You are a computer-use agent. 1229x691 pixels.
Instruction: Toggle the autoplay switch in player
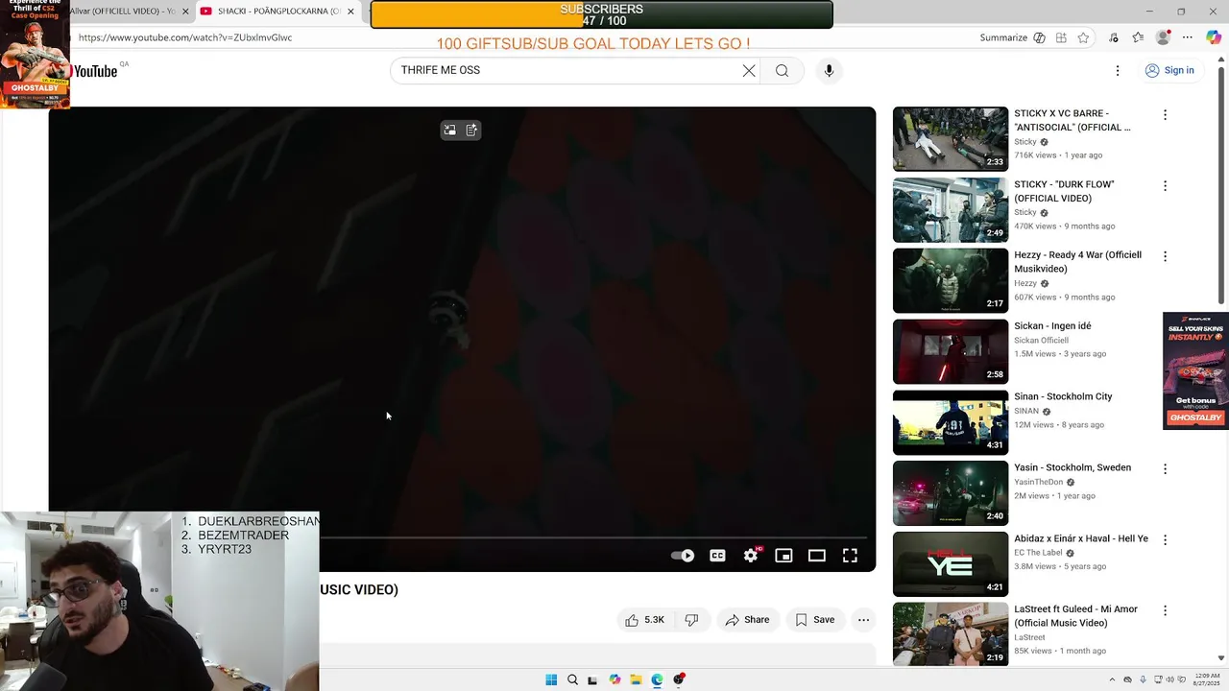(x=683, y=556)
